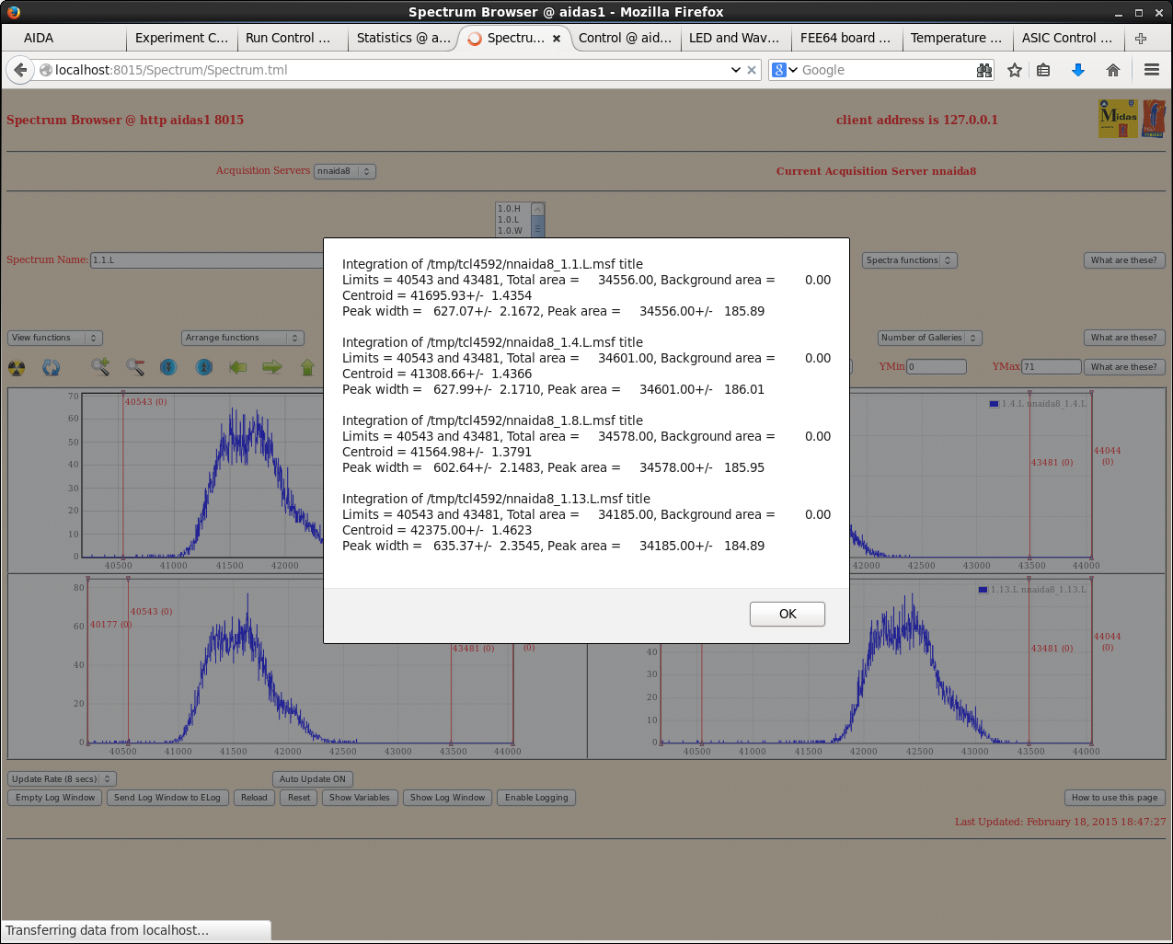The image size is (1173, 944).
Task: Click the zoom in magnifier icon
Action: 100,367
